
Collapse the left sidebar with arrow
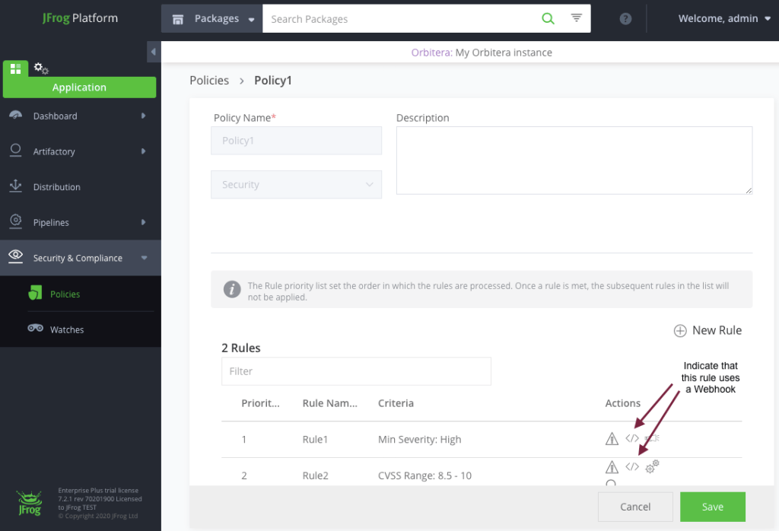click(x=153, y=52)
